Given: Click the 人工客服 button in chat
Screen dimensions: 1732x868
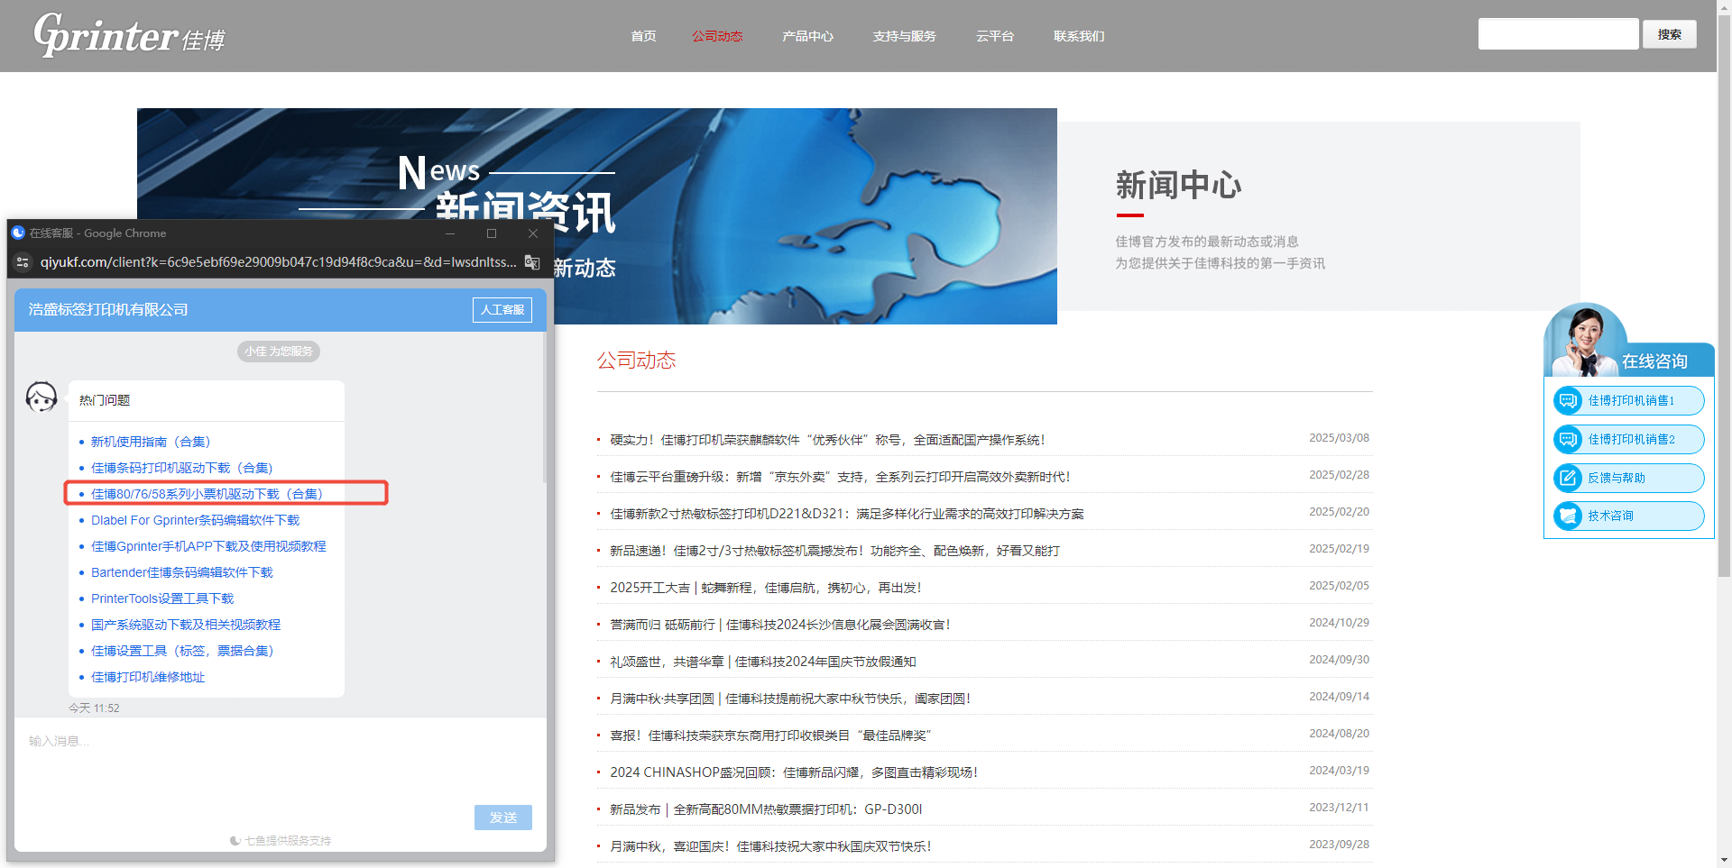Looking at the screenshot, I should [x=502, y=309].
